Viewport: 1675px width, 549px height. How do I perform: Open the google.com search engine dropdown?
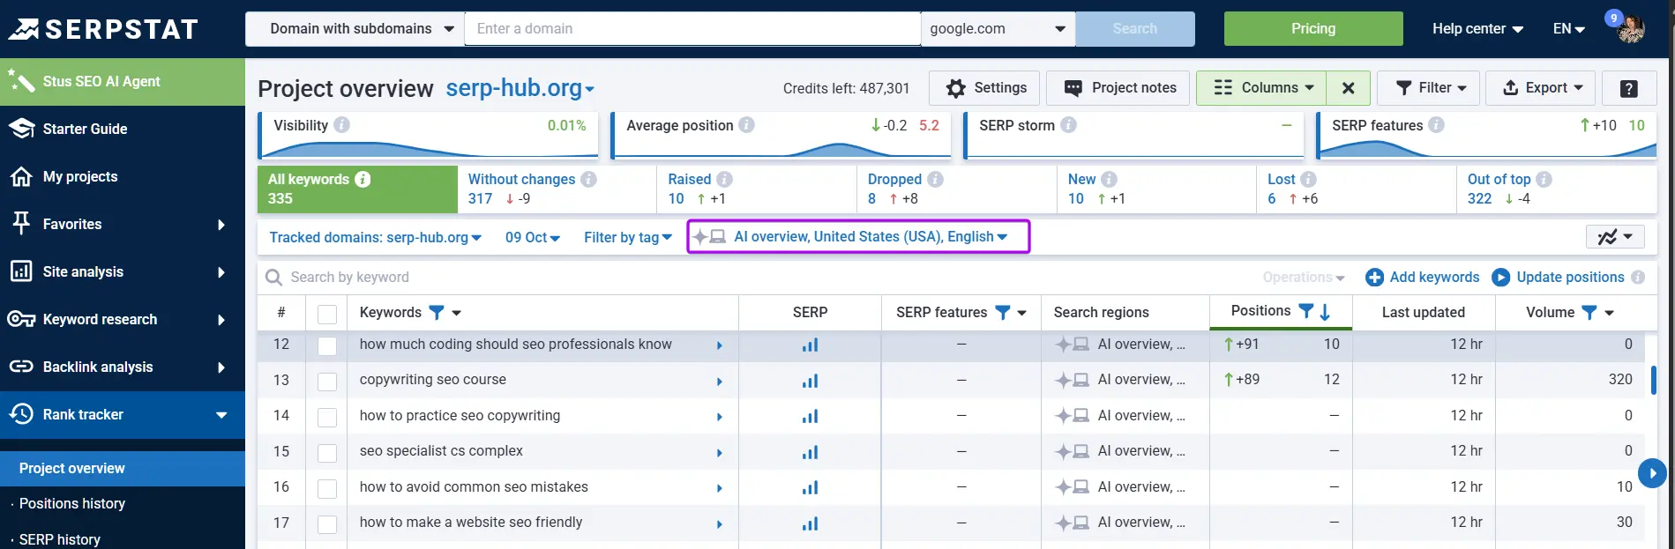(998, 29)
